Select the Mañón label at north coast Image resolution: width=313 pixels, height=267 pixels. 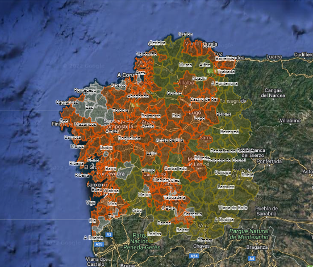click(185, 34)
